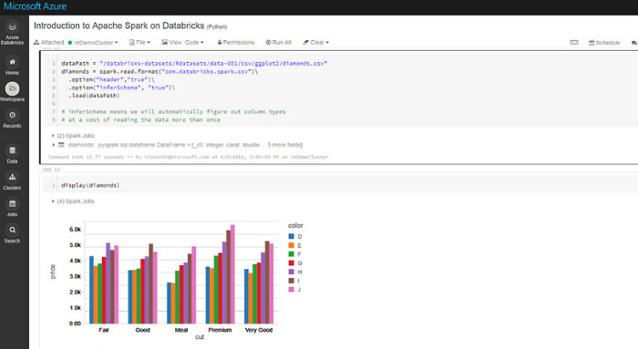Click the Very Good axis label

tap(259, 330)
